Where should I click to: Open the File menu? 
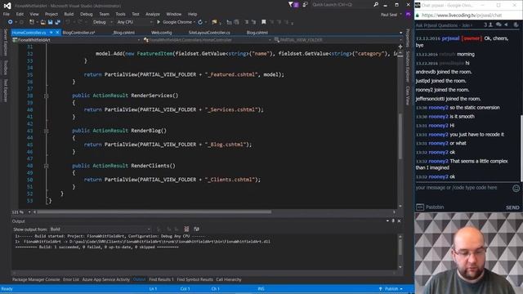pyautogui.click(x=7, y=14)
